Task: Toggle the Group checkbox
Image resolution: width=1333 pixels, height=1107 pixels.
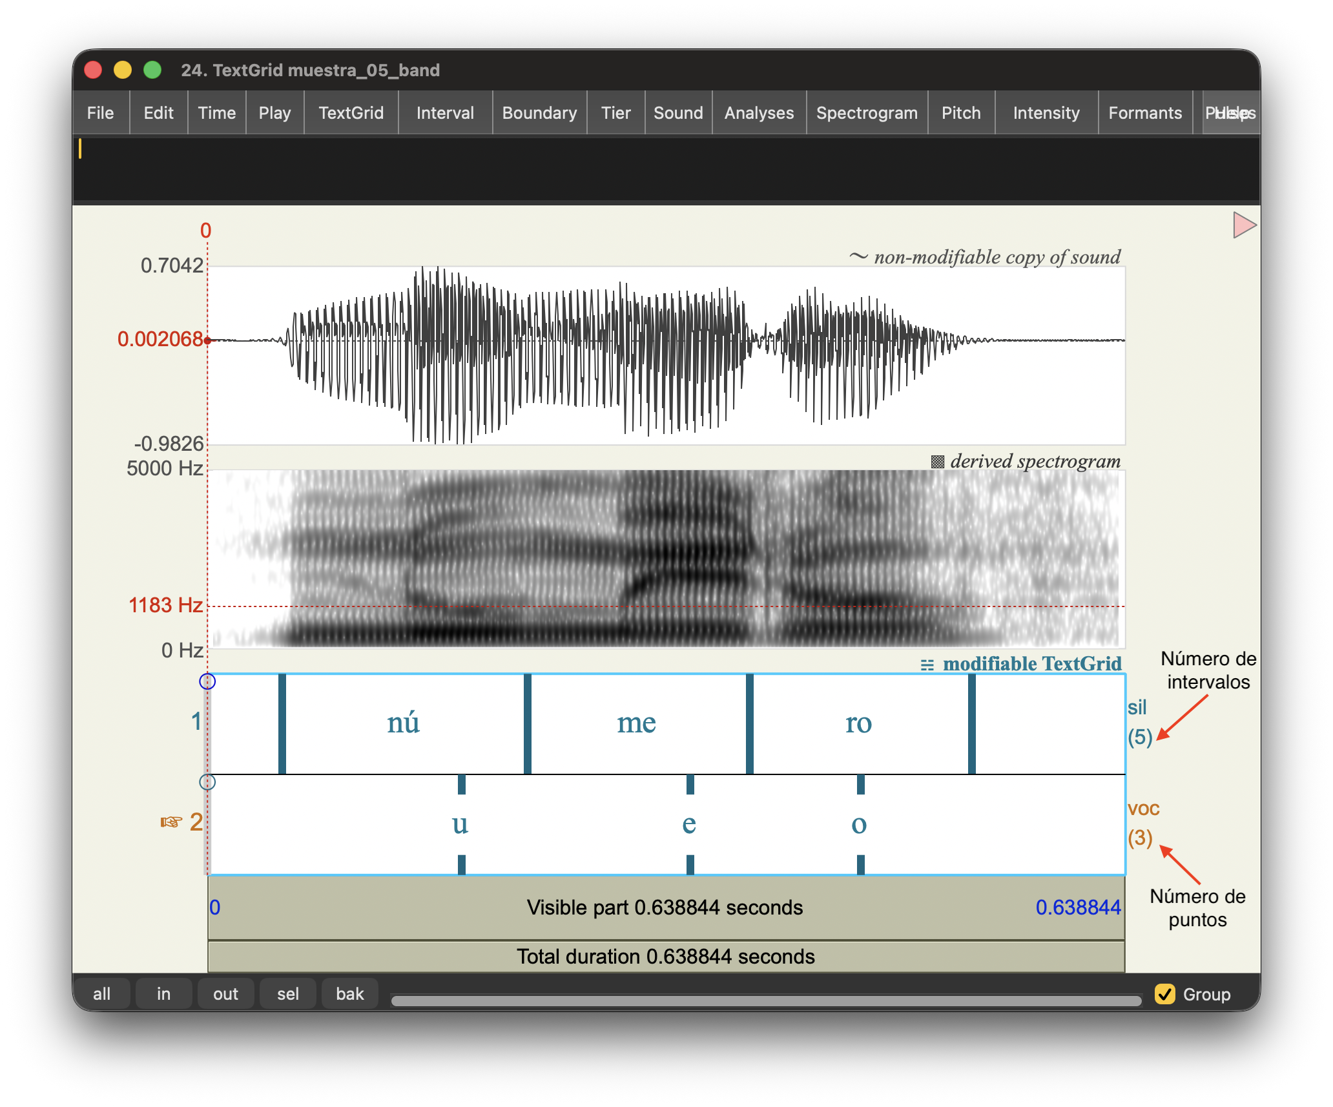Action: [1165, 994]
